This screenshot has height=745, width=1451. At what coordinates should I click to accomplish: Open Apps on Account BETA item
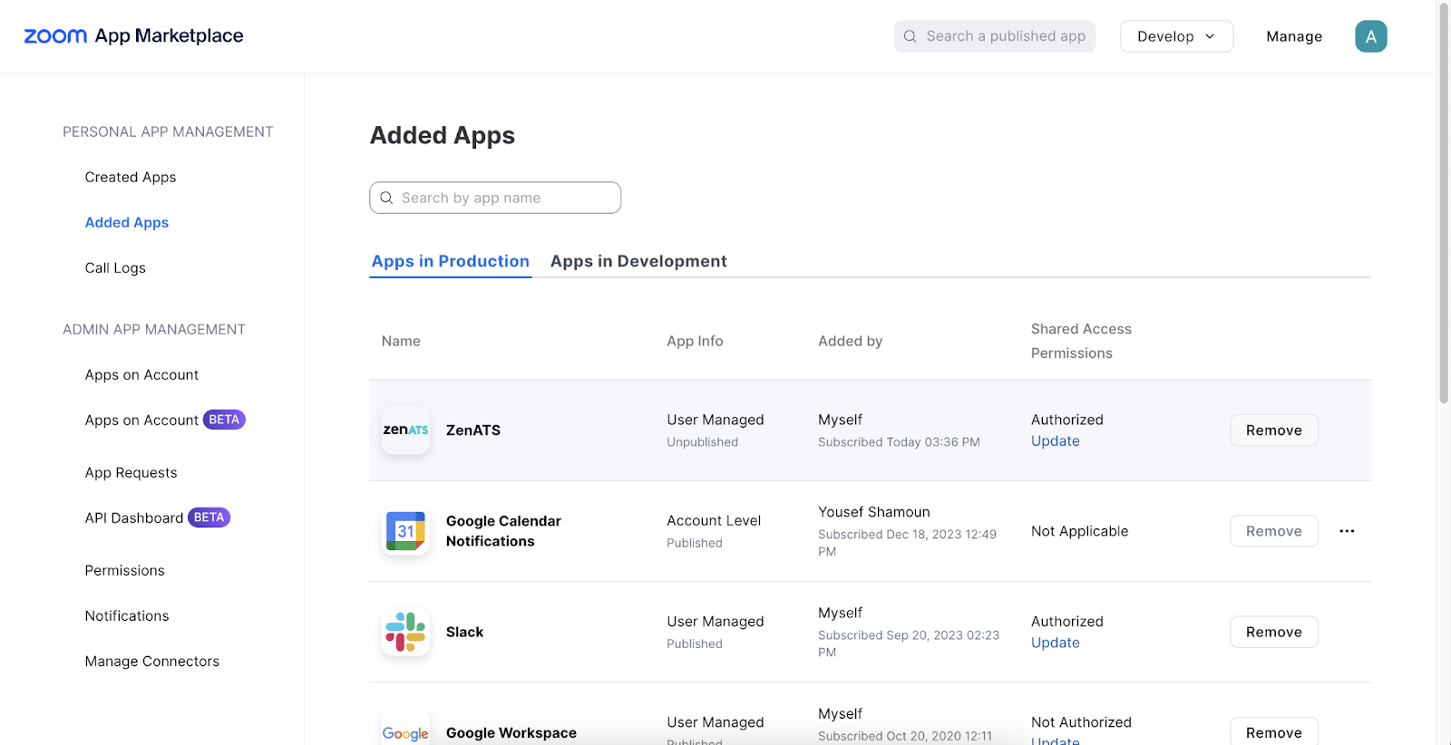[x=165, y=420]
